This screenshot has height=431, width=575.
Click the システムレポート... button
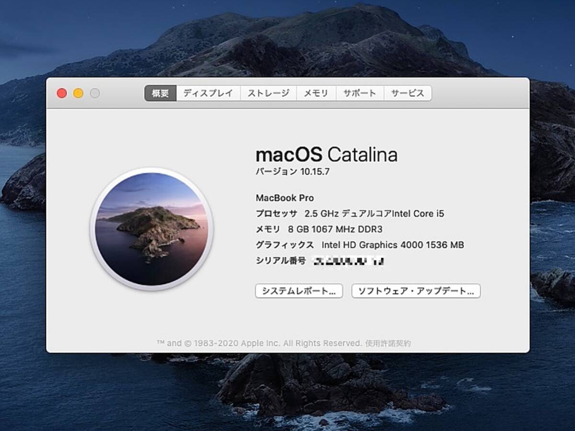(x=299, y=291)
